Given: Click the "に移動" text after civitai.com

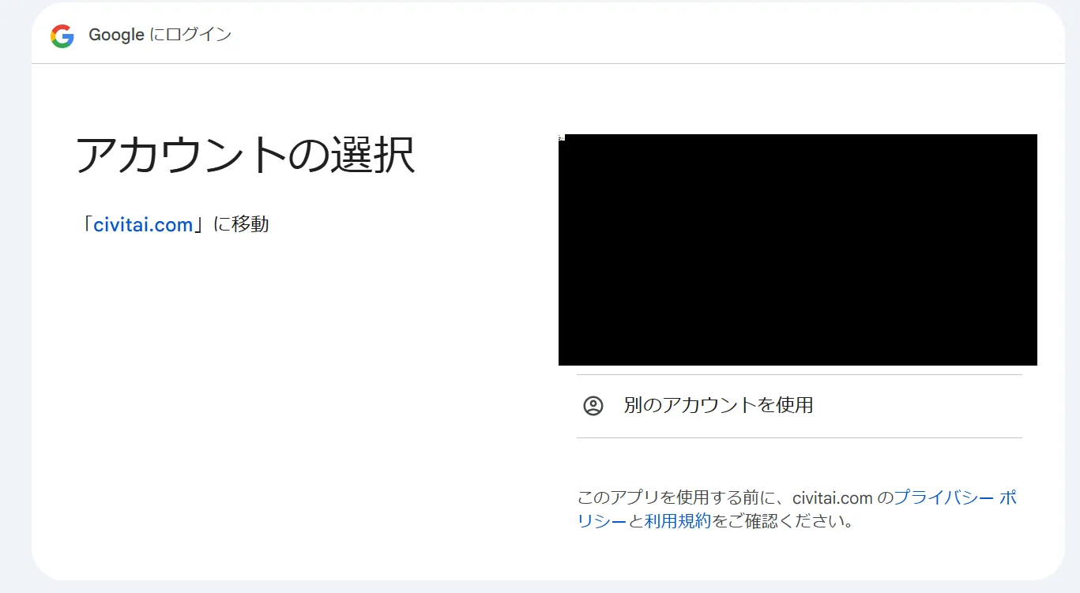Looking at the screenshot, I should [241, 225].
